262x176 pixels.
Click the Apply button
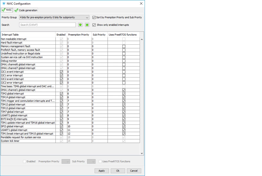click(102, 171)
